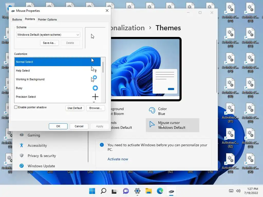Open Settings gear on taskbar
This screenshot has height=197, width=263.
[x=137, y=191]
